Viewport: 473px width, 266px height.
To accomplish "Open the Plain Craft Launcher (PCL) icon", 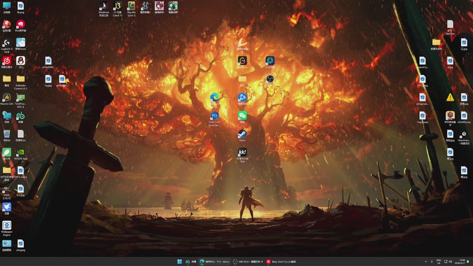I will (x=215, y=119).
